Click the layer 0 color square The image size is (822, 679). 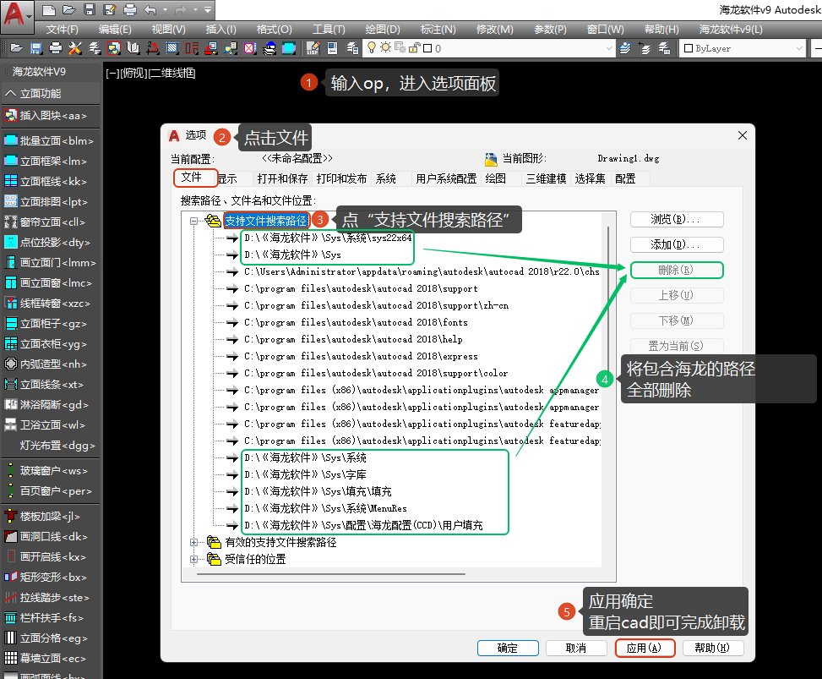[427, 48]
